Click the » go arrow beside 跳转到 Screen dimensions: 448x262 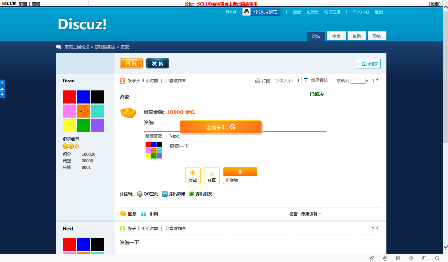[367, 81]
